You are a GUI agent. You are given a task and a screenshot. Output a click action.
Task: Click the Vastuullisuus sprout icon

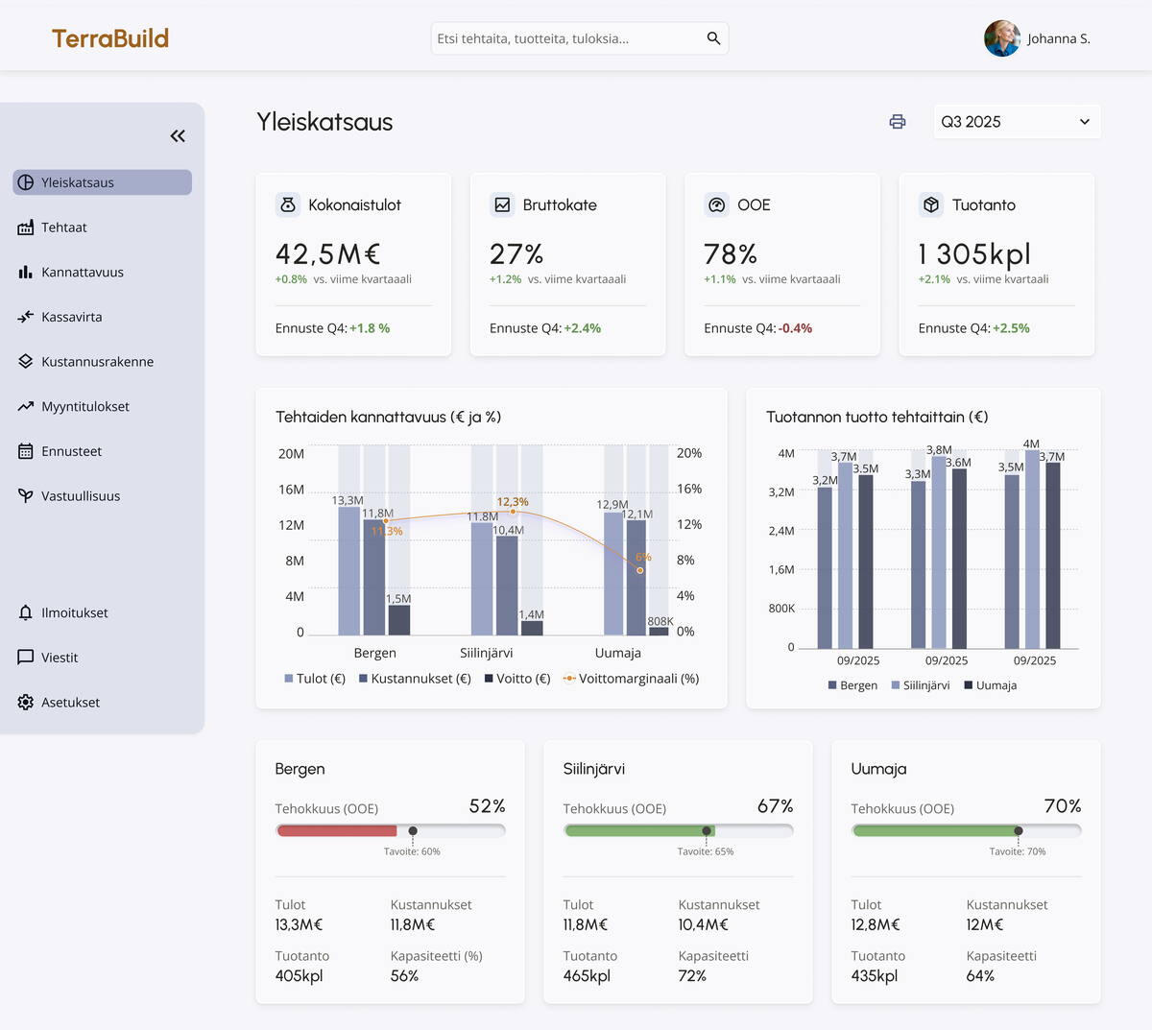[26, 496]
